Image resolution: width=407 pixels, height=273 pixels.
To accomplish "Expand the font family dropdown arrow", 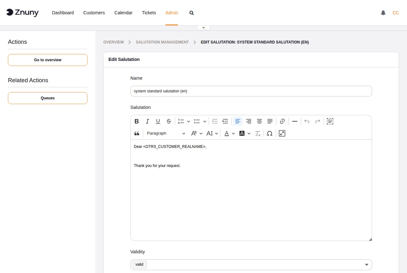I will (x=201, y=133).
